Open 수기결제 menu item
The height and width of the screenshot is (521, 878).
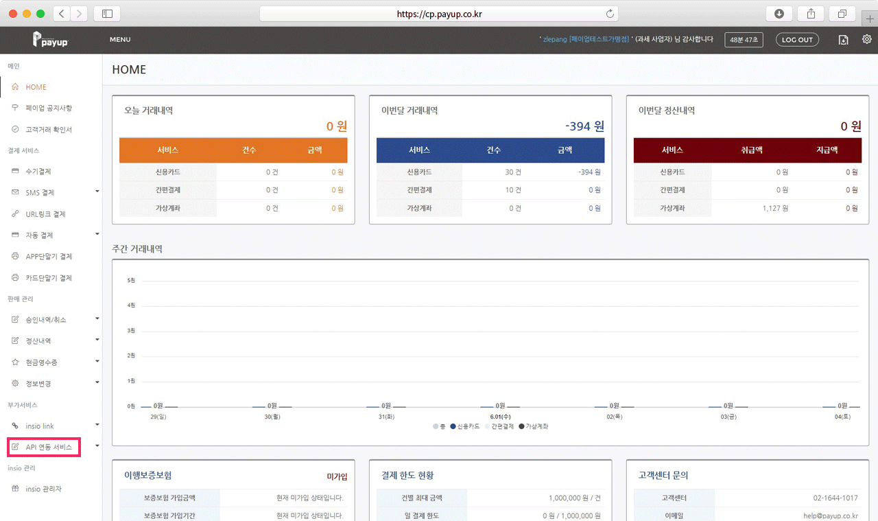point(38,171)
